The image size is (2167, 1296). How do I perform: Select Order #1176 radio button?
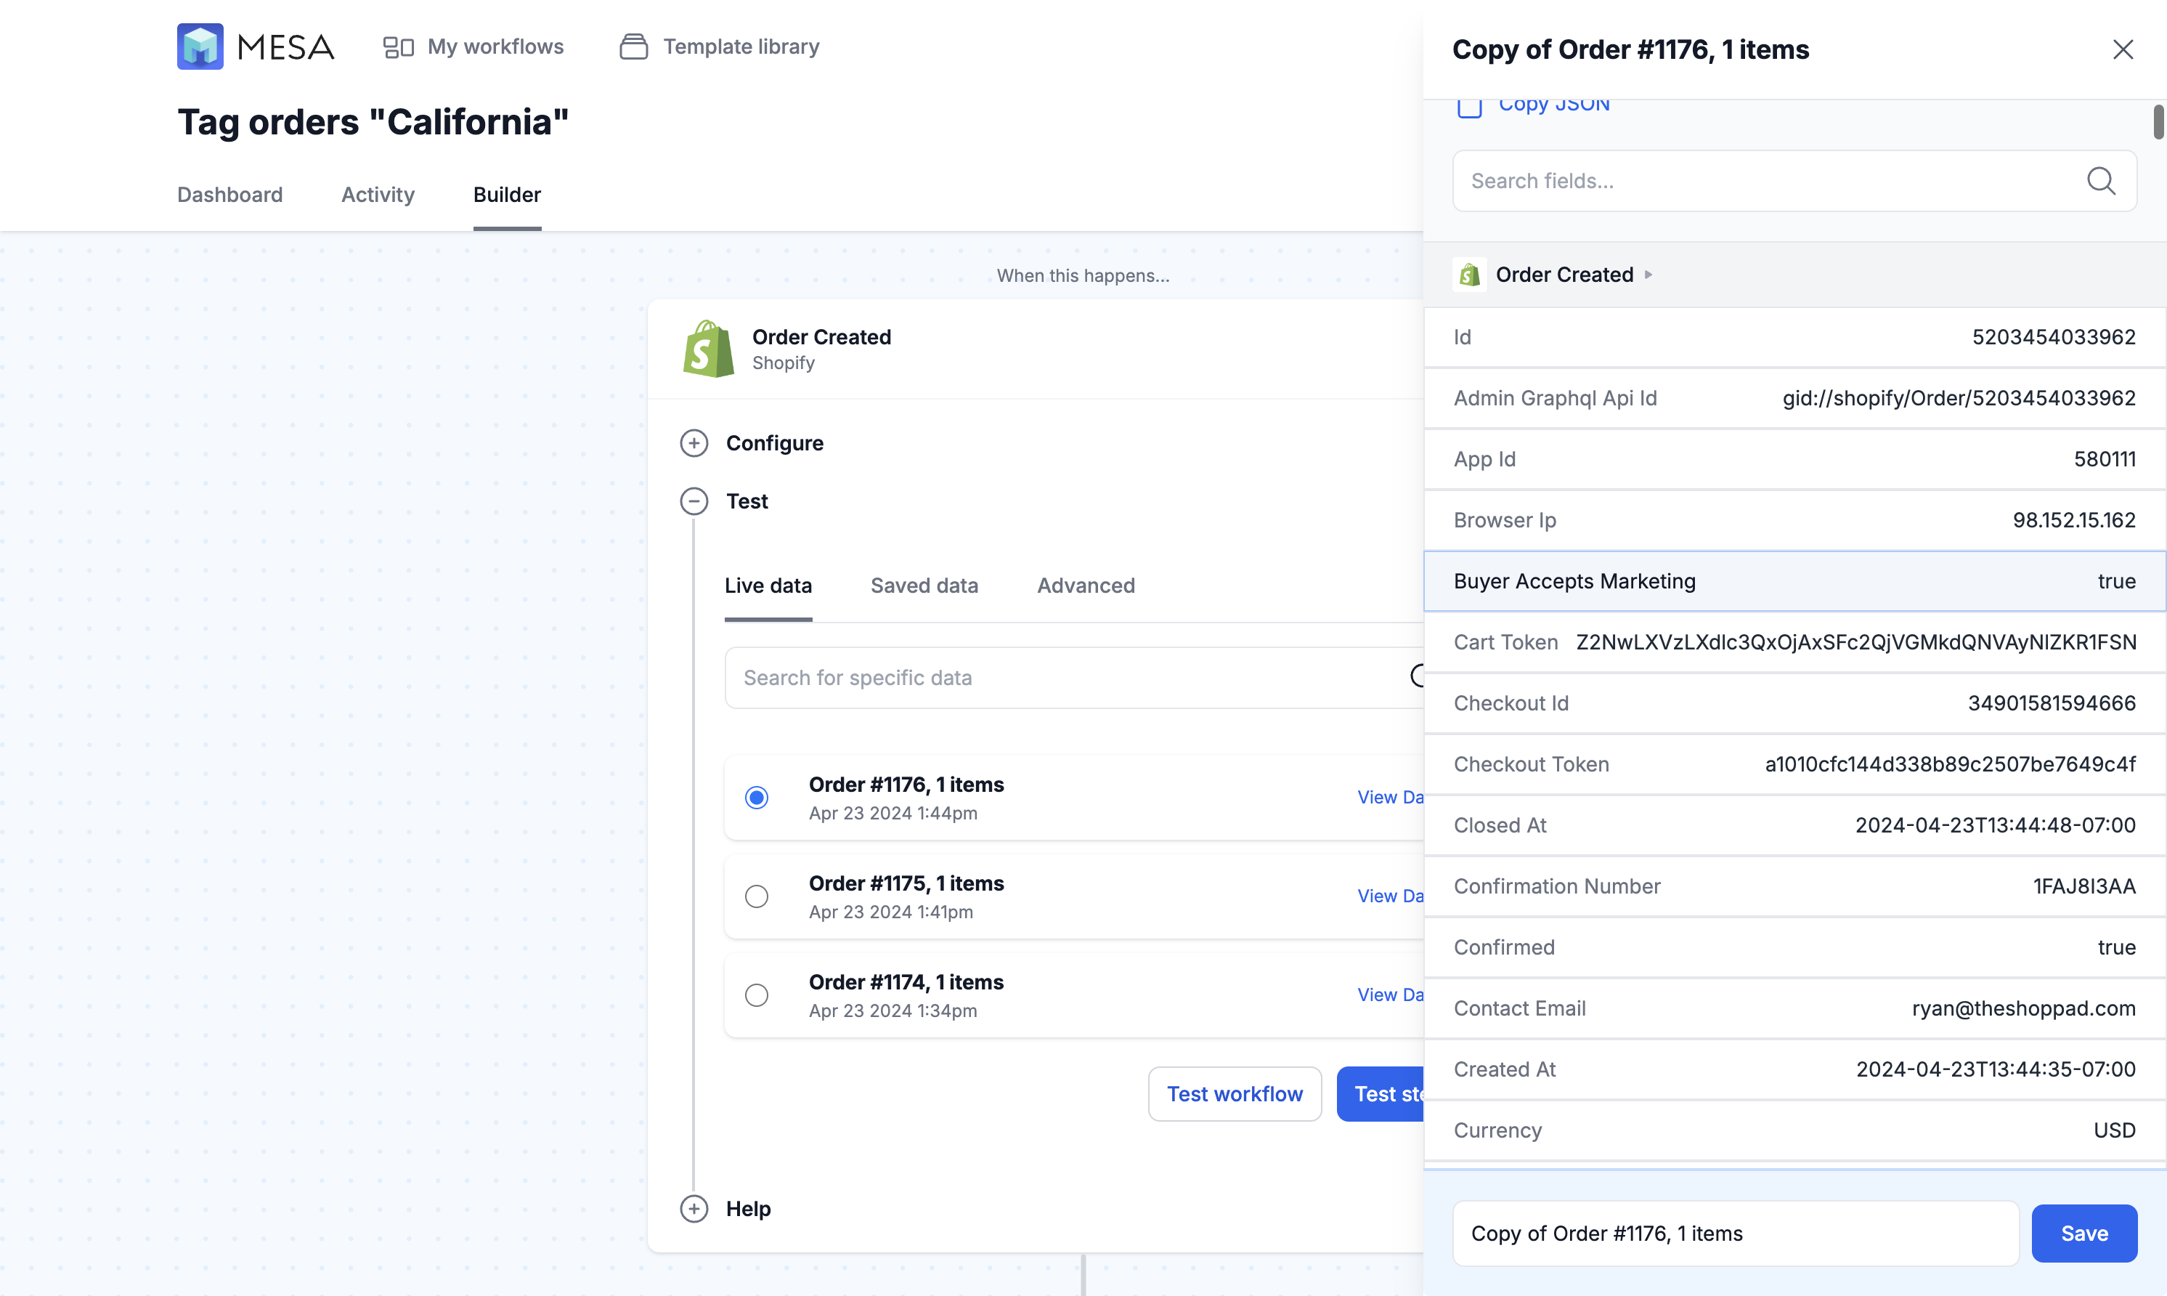click(x=757, y=798)
